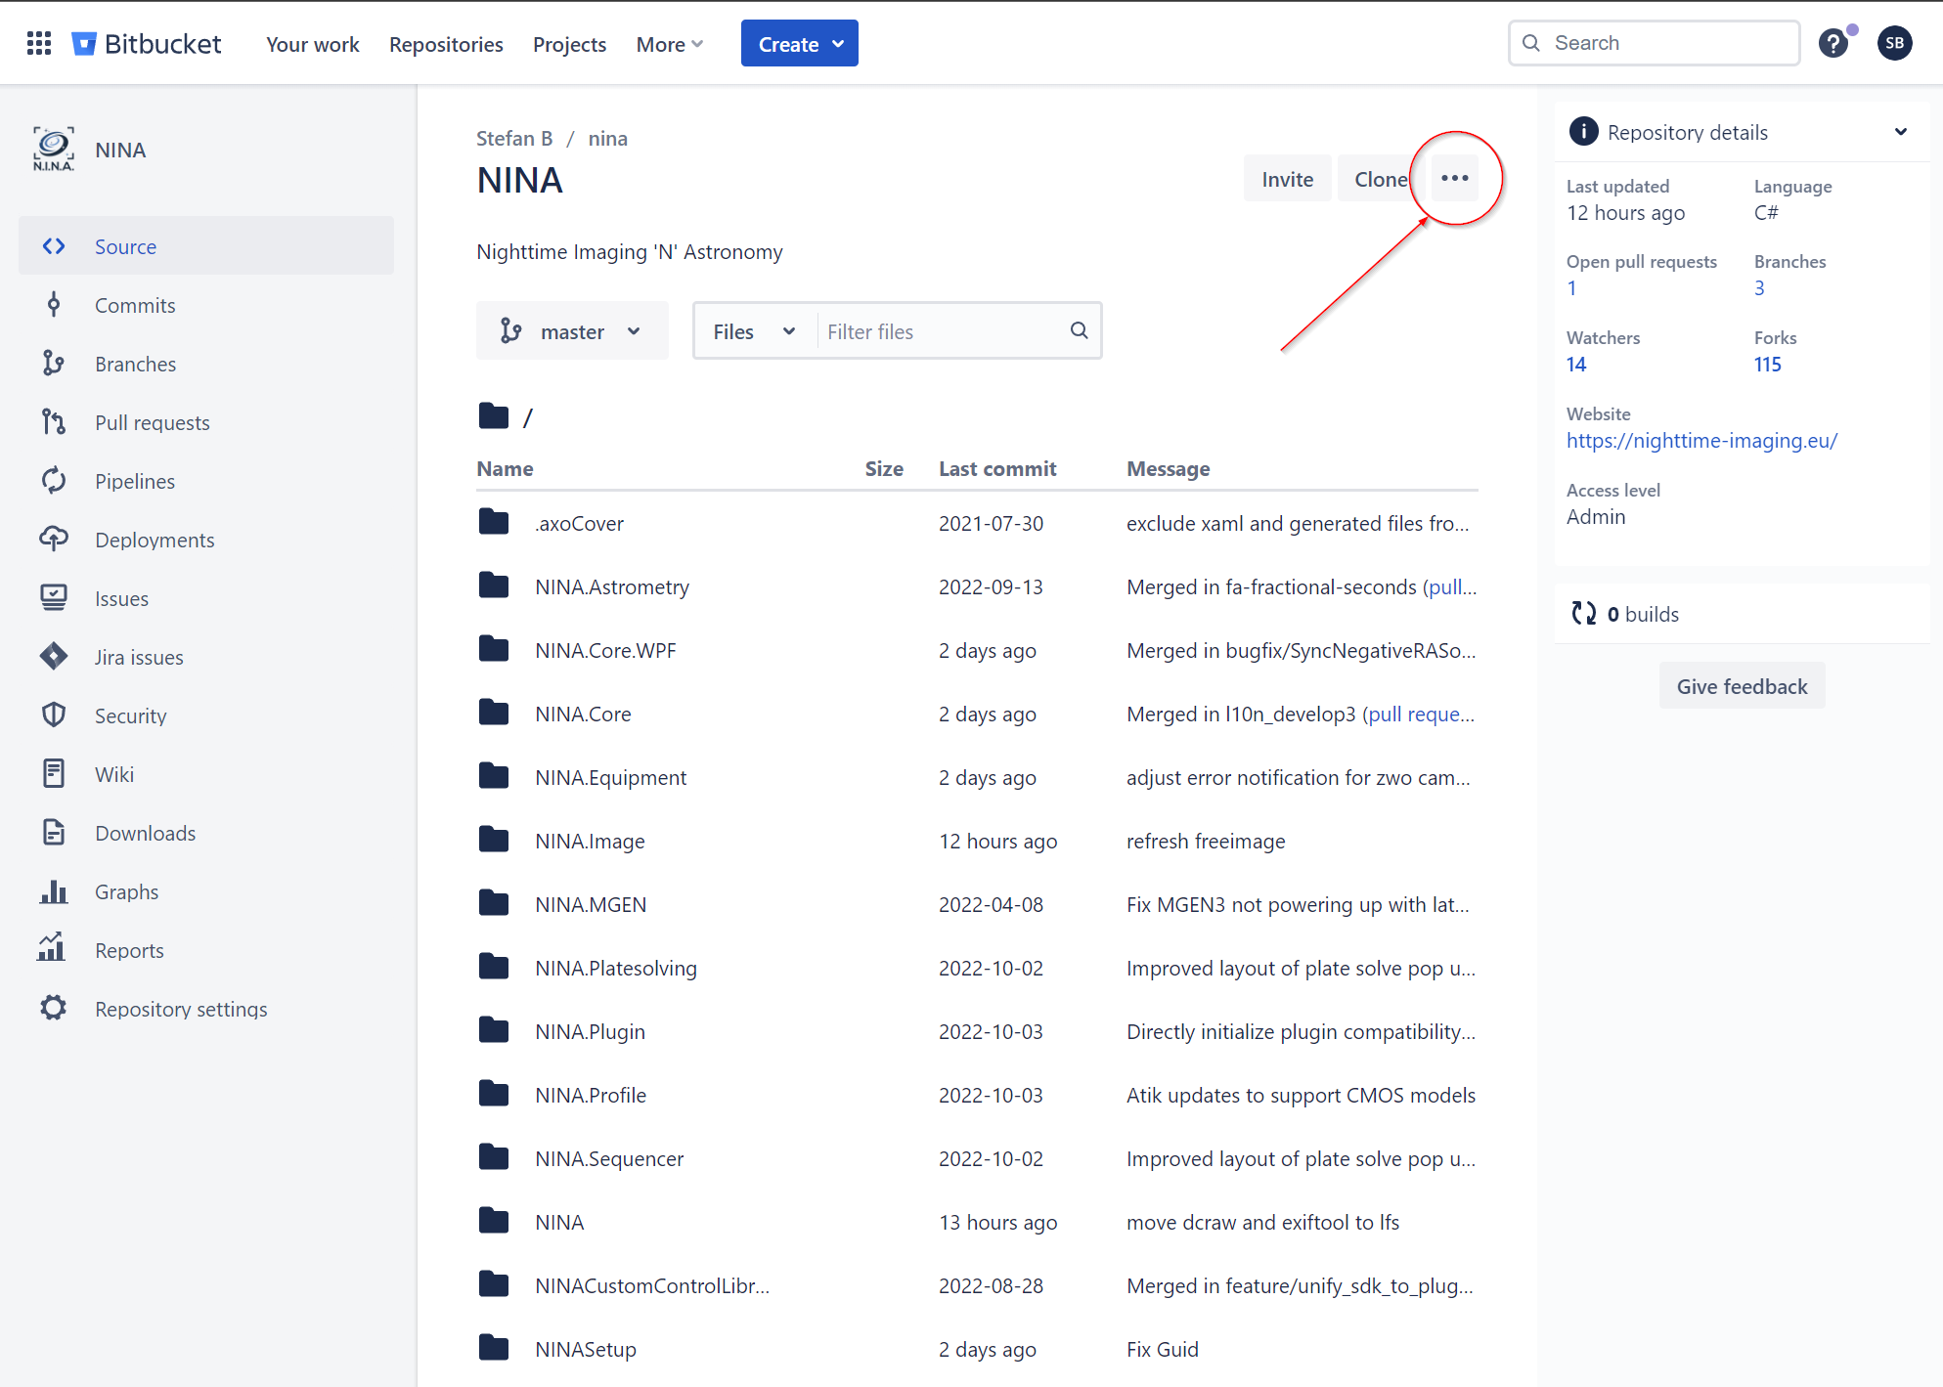Click the Bitbucket logo

(147, 44)
